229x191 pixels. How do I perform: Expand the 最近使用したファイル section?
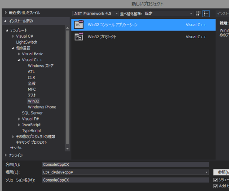tap(6, 13)
